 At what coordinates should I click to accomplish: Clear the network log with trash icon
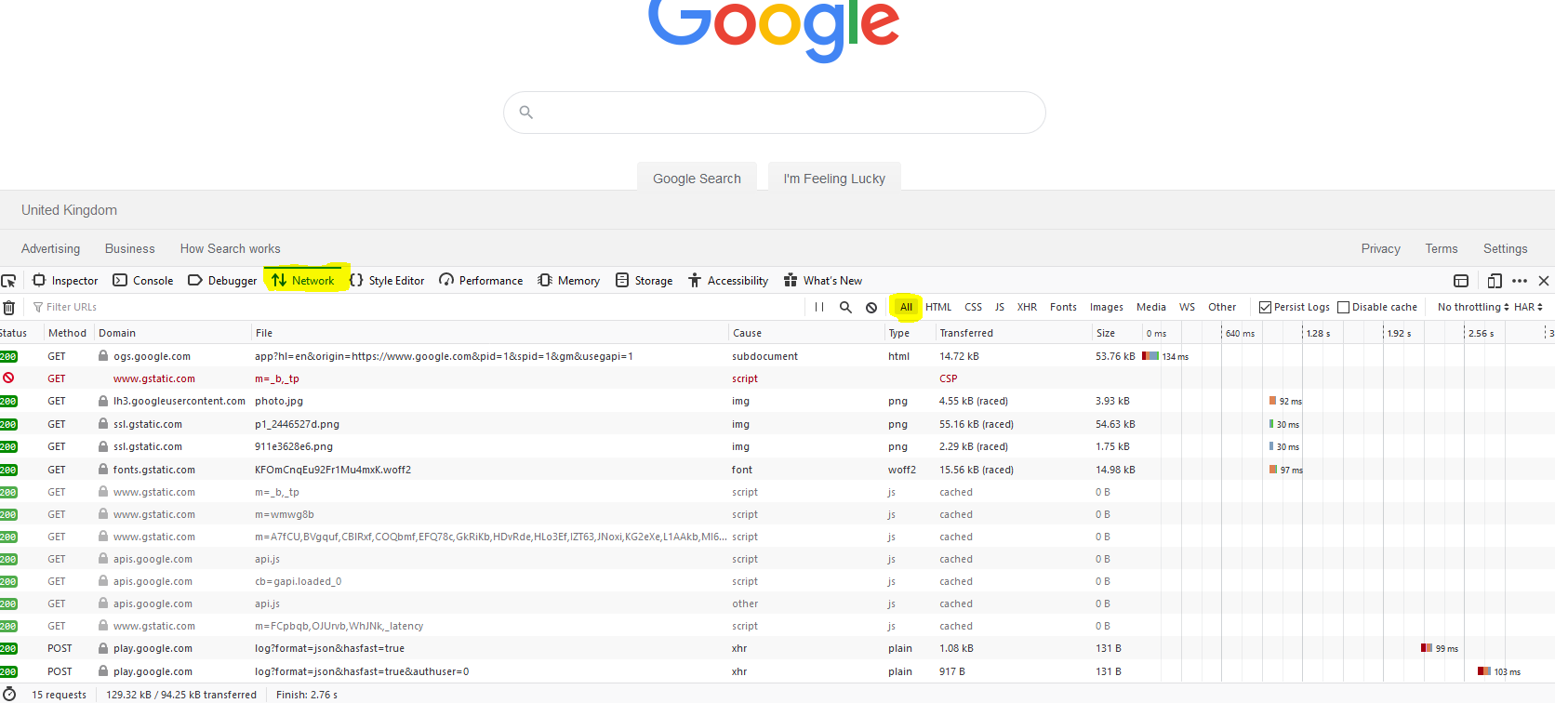[x=9, y=307]
